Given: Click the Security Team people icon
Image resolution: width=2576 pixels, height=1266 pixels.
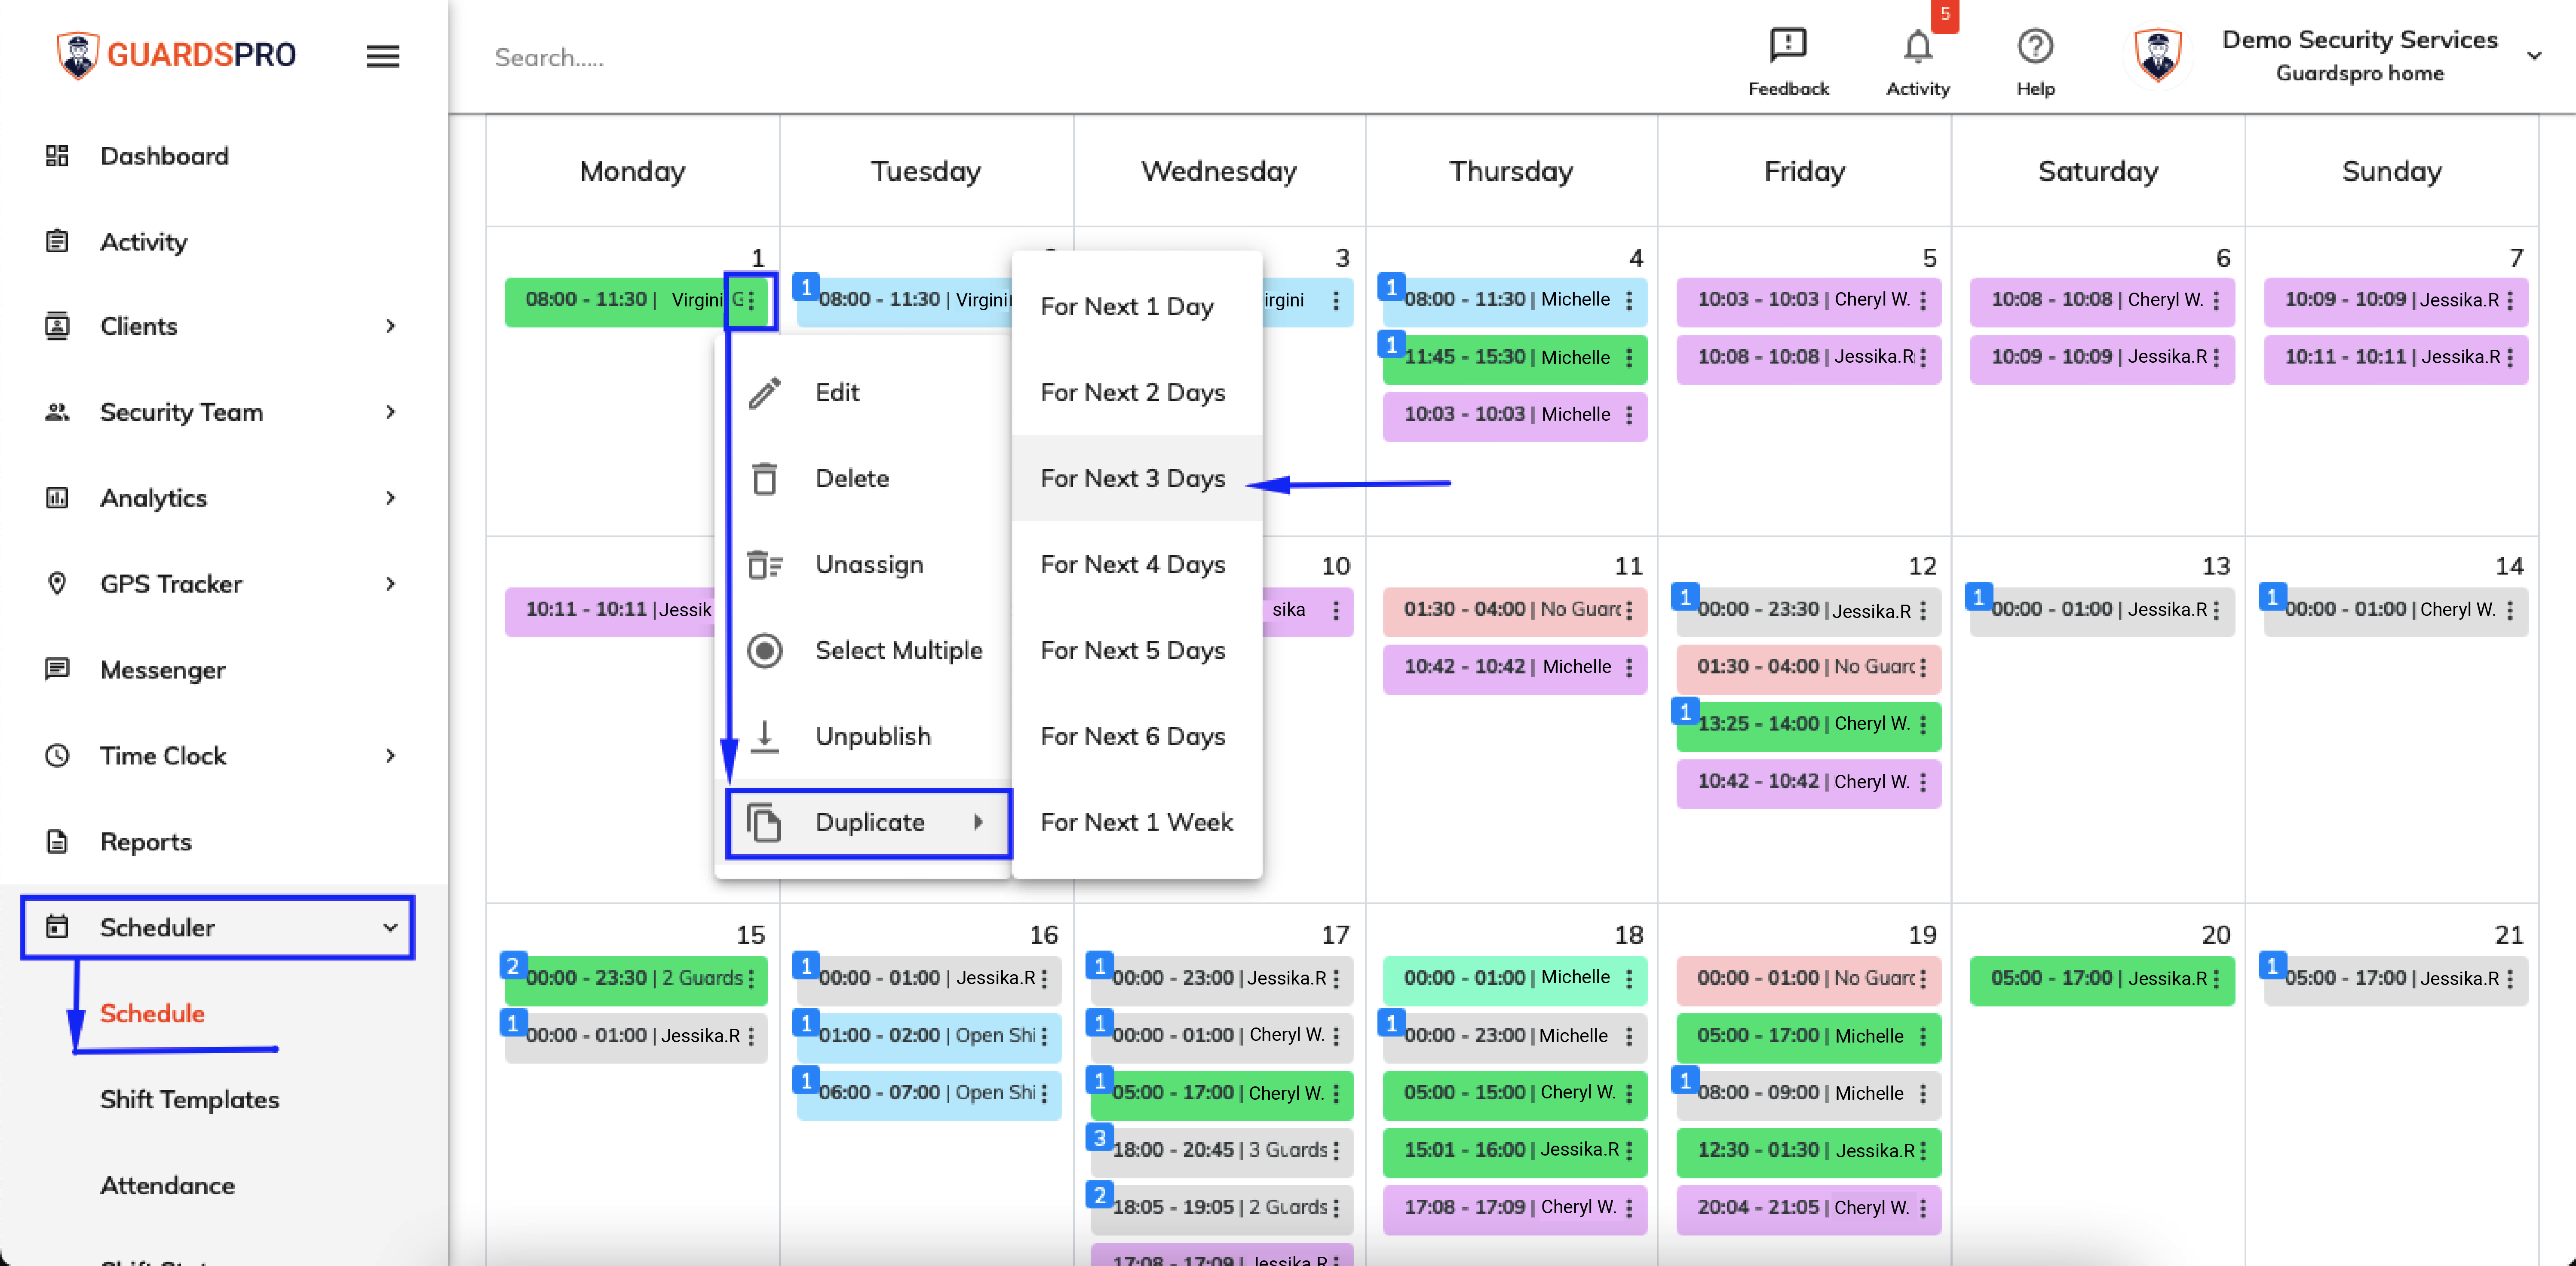Looking at the screenshot, I should pos(57,412).
